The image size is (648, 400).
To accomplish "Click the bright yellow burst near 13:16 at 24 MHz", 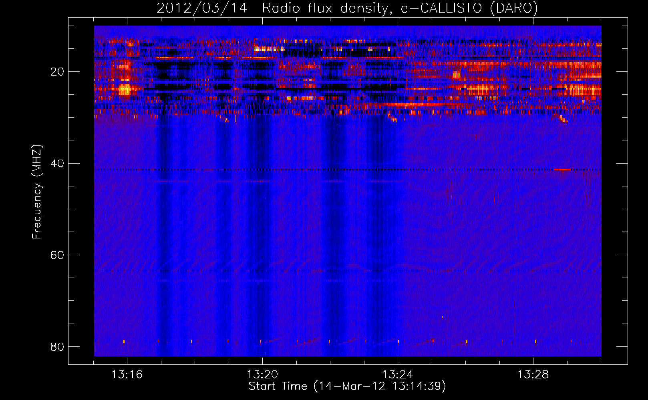I will click(125, 89).
